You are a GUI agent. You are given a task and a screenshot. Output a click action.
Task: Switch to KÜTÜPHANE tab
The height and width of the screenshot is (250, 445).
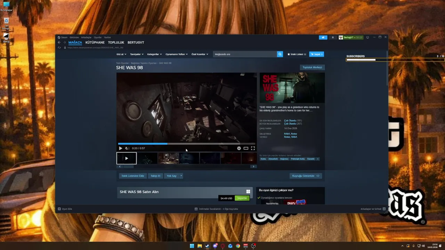[95, 42]
